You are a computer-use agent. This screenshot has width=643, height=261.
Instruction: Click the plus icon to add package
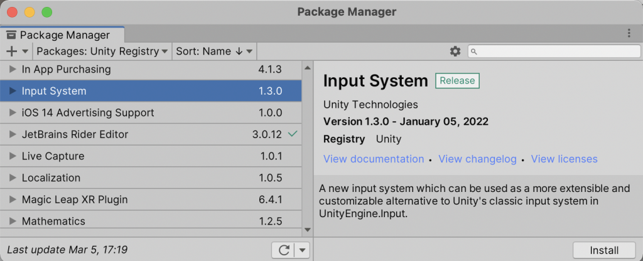click(12, 51)
